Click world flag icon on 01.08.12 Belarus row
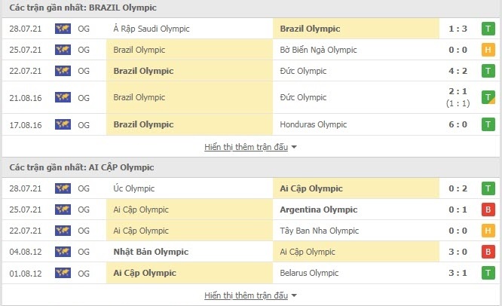This screenshot has width=502, height=306. click(63, 273)
